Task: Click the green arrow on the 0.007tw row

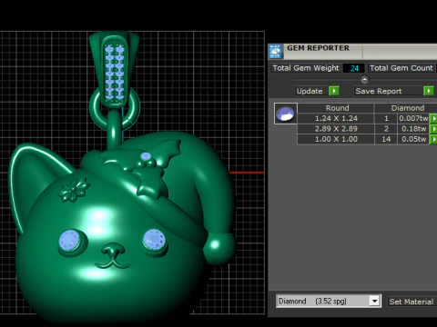Action: [x=433, y=118]
